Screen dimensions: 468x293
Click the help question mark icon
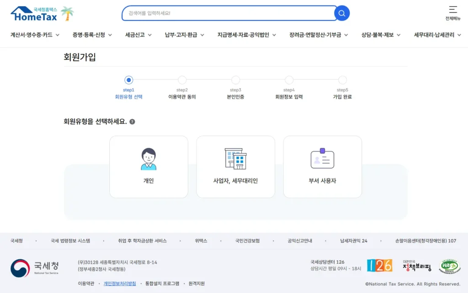pyautogui.click(x=132, y=121)
